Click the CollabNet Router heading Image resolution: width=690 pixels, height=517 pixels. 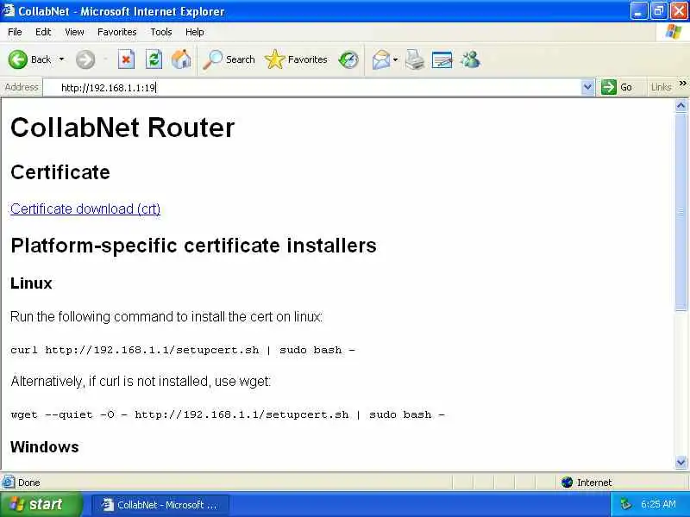pyautogui.click(x=122, y=128)
